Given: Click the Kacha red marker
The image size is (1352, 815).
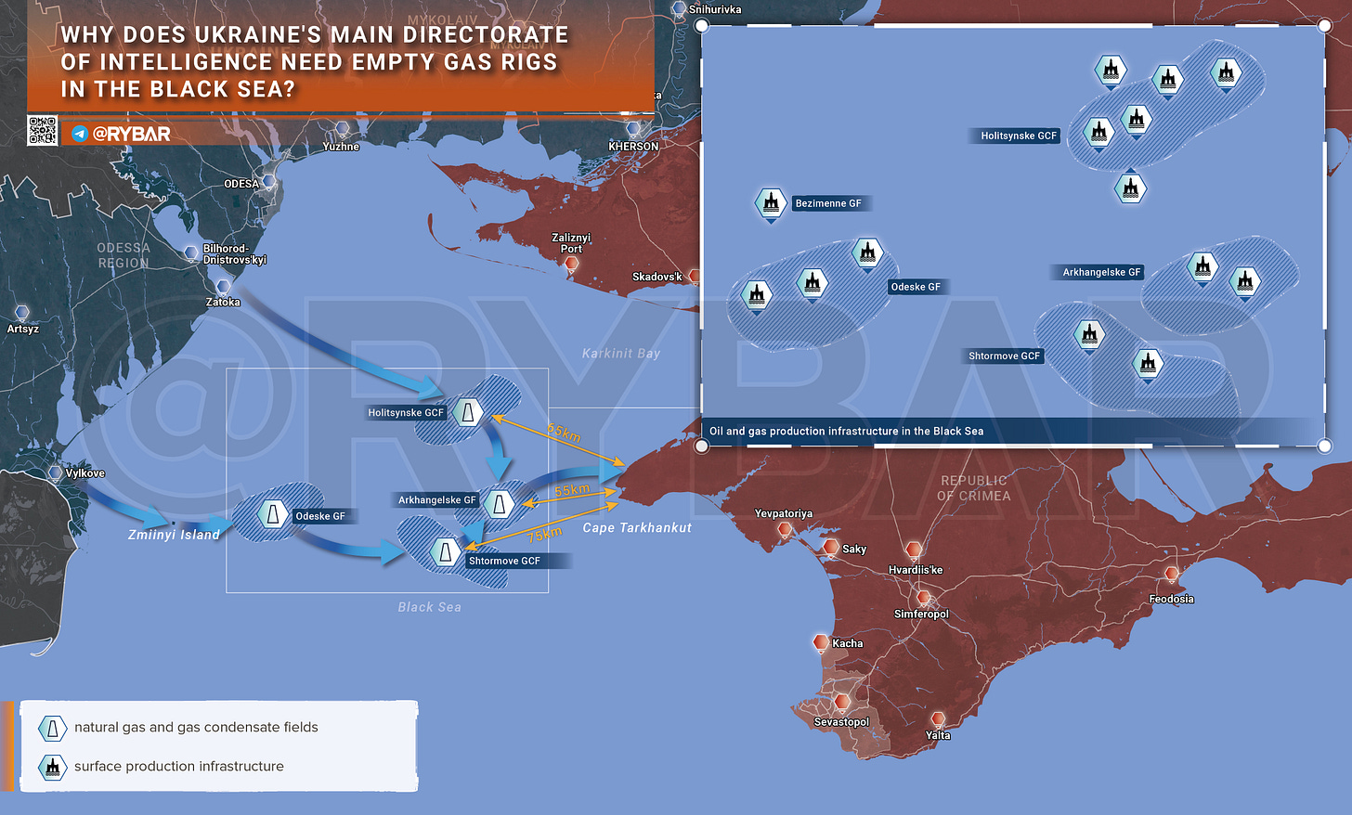Looking at the screenshot, I should click(x=821, y=642).
